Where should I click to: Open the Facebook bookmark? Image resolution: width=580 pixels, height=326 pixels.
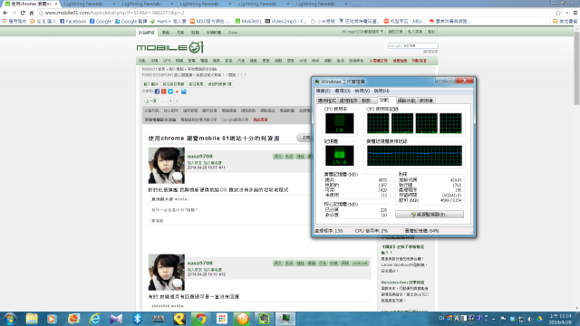72,22
